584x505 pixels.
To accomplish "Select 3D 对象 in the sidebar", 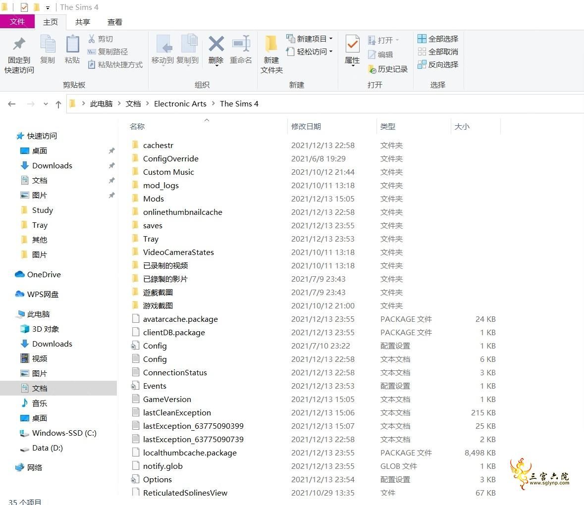I will pos(40,329).
